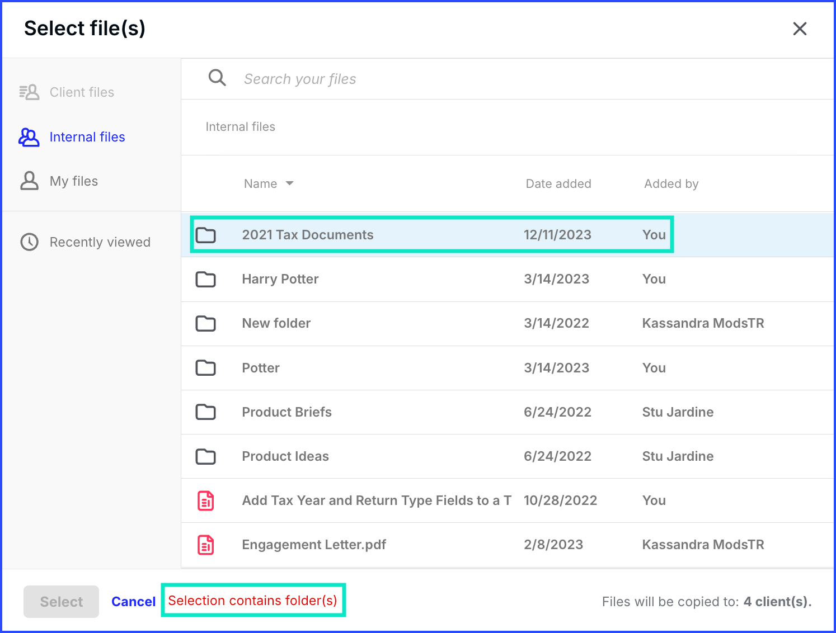Sort by Name column arrow
This screenshot has width=836, height=633.
pos(289,183)
